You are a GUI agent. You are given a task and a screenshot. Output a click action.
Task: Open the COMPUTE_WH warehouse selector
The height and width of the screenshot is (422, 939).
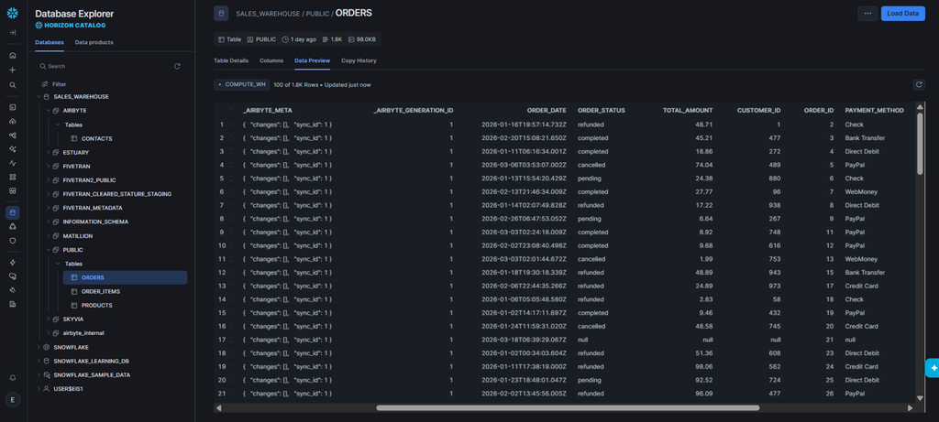tap(242, 85)
